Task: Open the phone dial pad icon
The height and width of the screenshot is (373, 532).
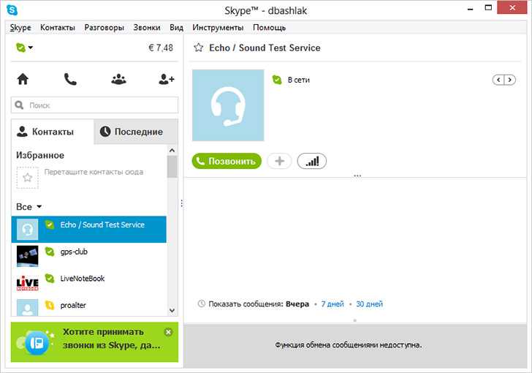Action: pos(70,79)
